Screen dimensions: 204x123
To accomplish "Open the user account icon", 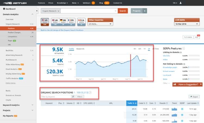I will [x=188, y=3].
